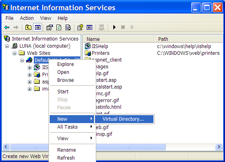
Task: Collapse the Web Sites tree node
Action: pyautogui.click(x=14, y=53)
